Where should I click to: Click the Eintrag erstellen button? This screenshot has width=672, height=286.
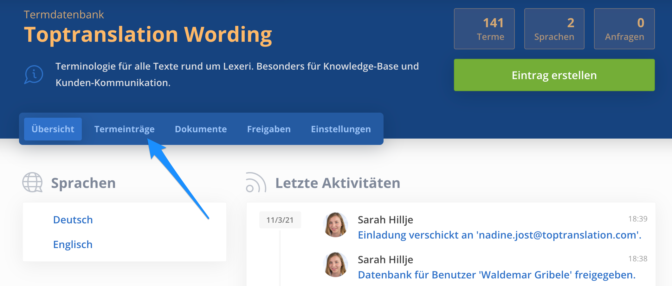(554, 75)
